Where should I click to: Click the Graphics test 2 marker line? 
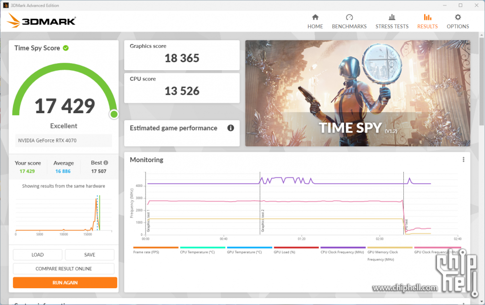pyautogui.click(x=260, y=203)
